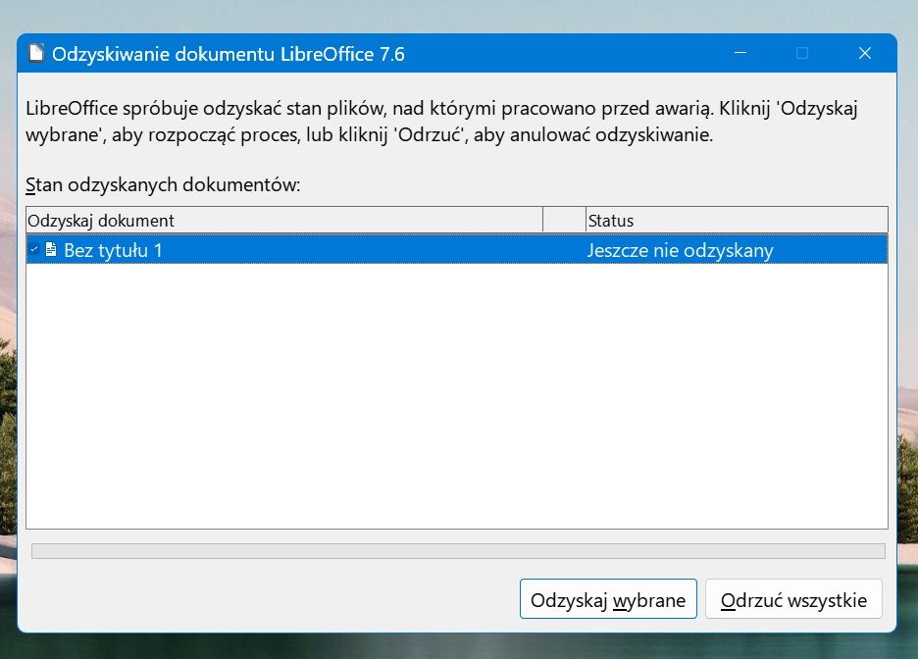The image size is (918, 659).
Task: Select the Bez tytułu 1 row text
Action: (113, 250)
